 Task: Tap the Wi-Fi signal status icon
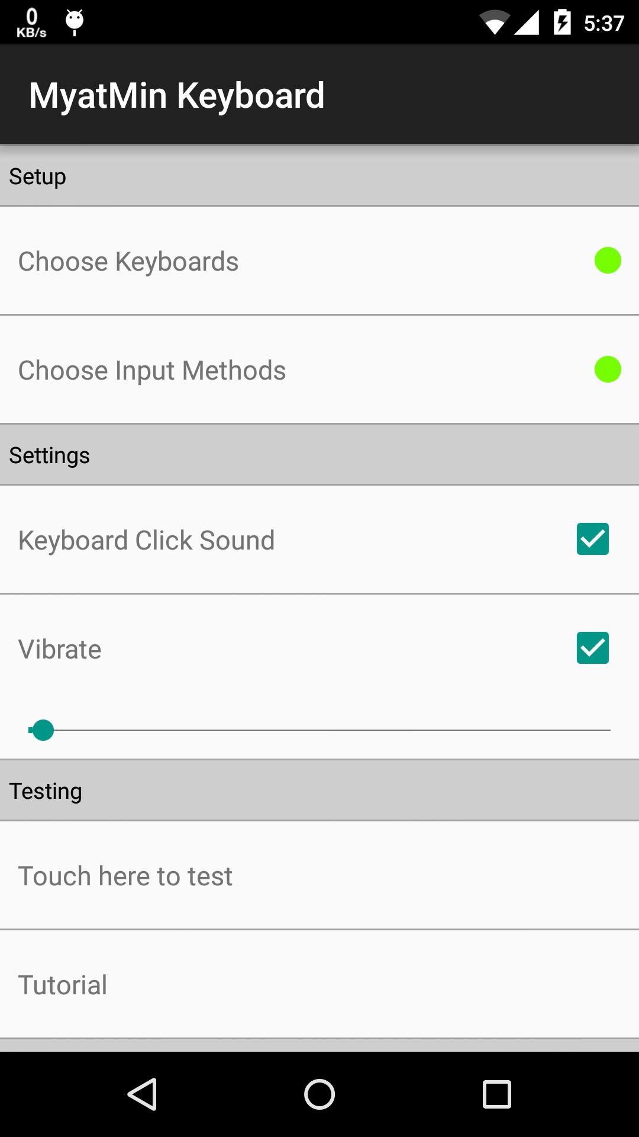tap(494, 23)
